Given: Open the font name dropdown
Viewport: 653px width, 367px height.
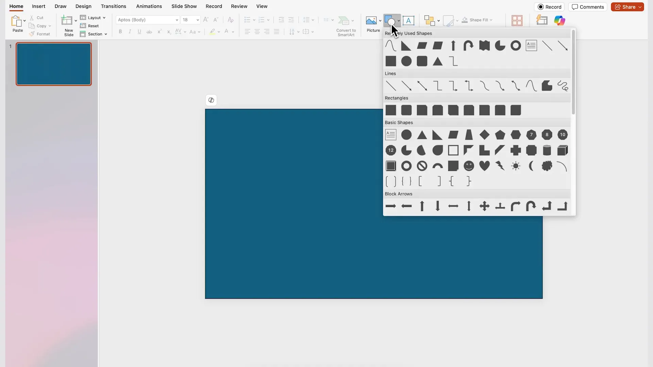Looking at the screenshot, I should (x=177, y=20).
